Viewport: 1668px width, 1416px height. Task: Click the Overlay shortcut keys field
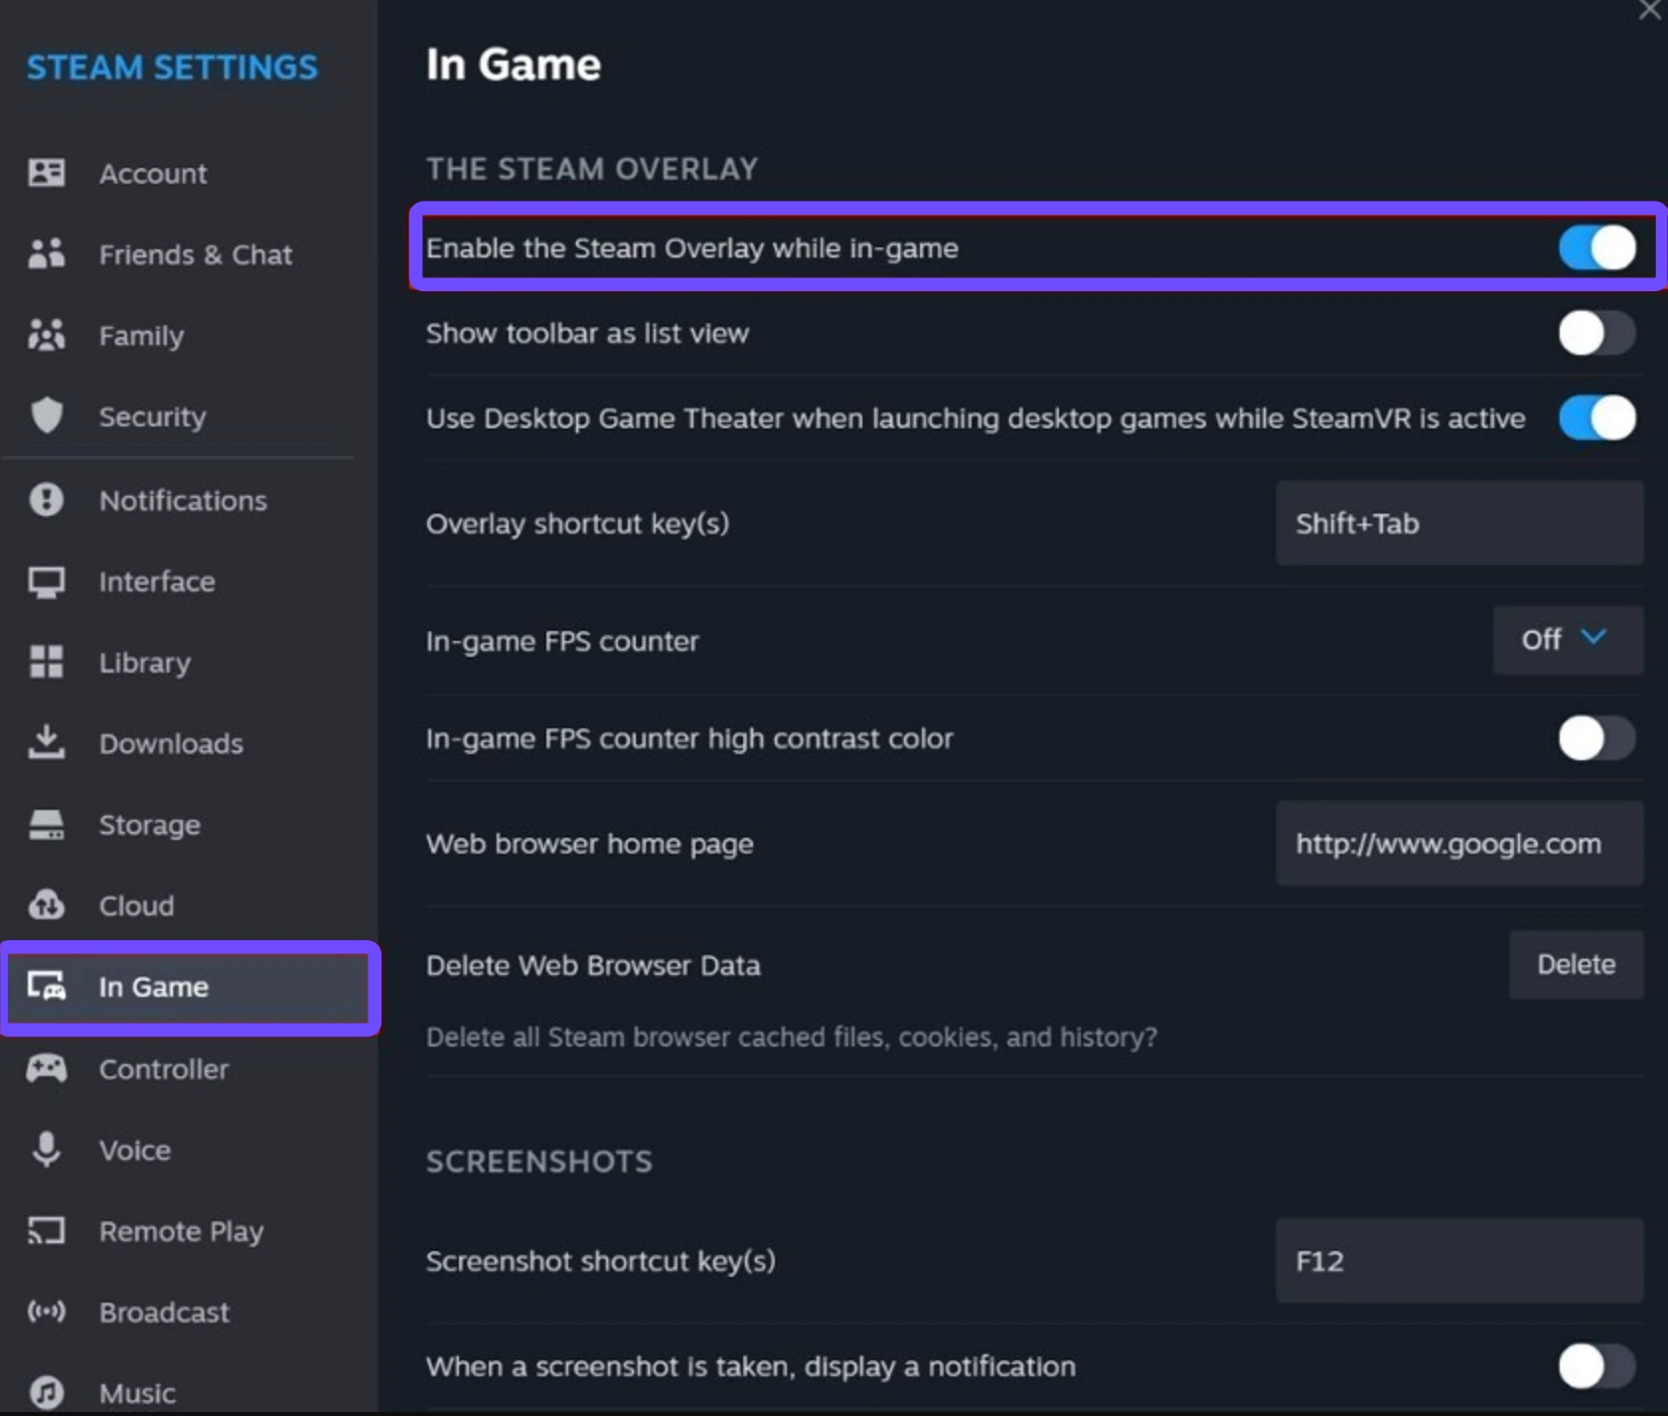click(1459, 523)
